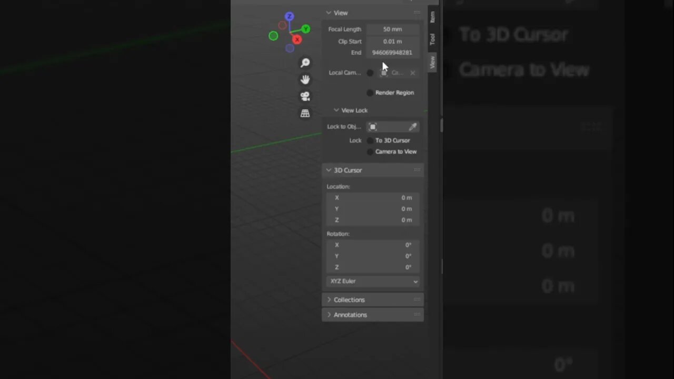Click the Focal Length 50 mm field
The width and height of the screenshot is (674, 379).
point(393,29)
